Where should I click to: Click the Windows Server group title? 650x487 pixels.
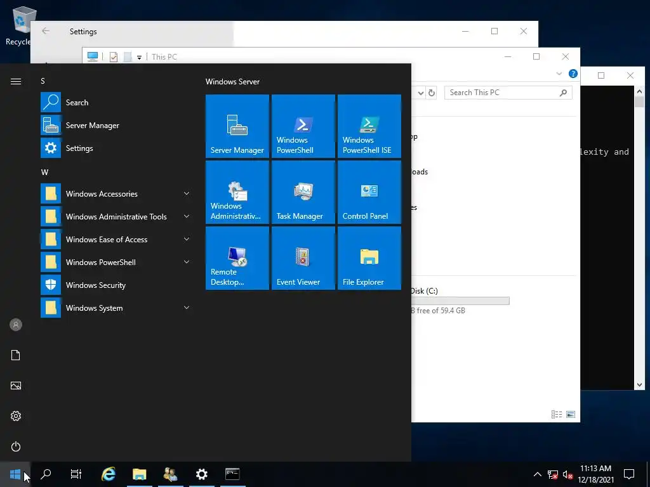click(x=232, y=82)
